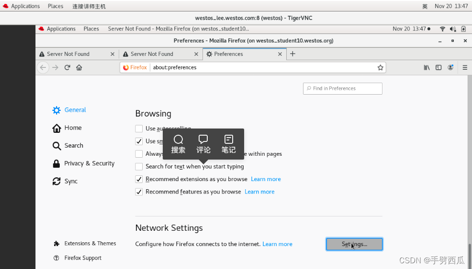The width and height of the screenshot is (472, 269).
Task: Click the Find in Preferences field
Action: point(343,89)
